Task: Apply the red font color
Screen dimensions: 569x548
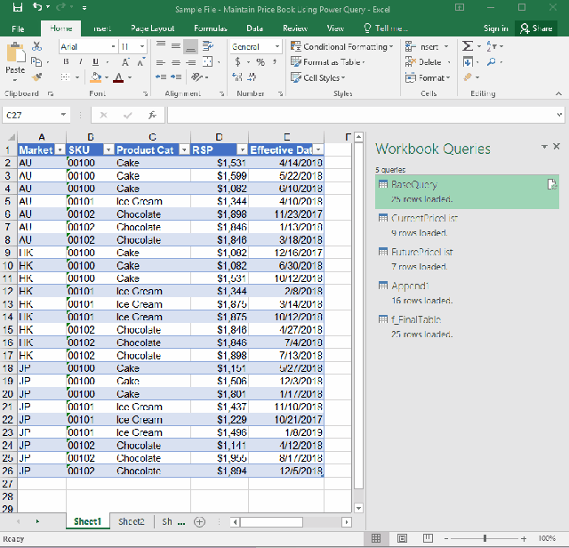Action: [118, 77]
